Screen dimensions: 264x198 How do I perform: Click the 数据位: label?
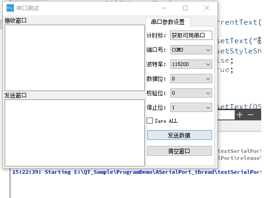(156, 79)
